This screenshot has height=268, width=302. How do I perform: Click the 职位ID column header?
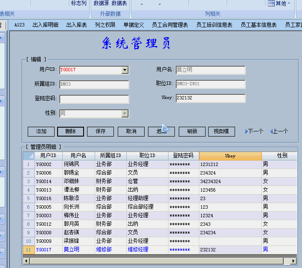click(147, 156)
